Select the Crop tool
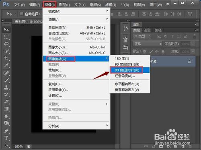 [6, 58]
